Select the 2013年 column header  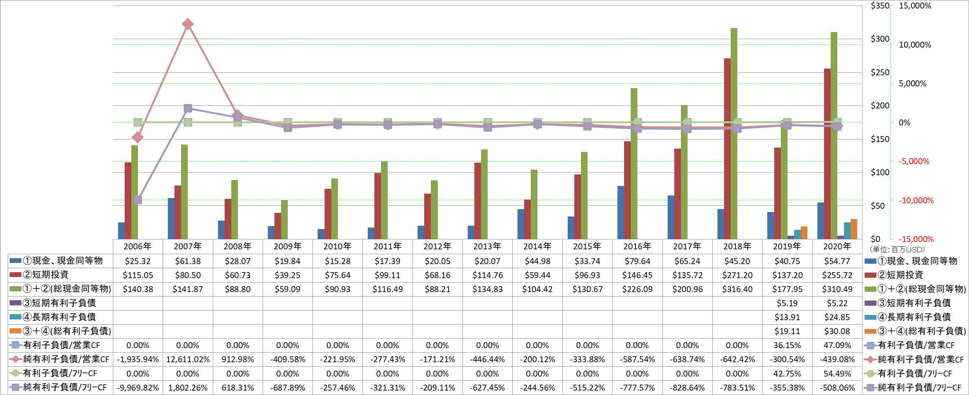click(487, 246)
